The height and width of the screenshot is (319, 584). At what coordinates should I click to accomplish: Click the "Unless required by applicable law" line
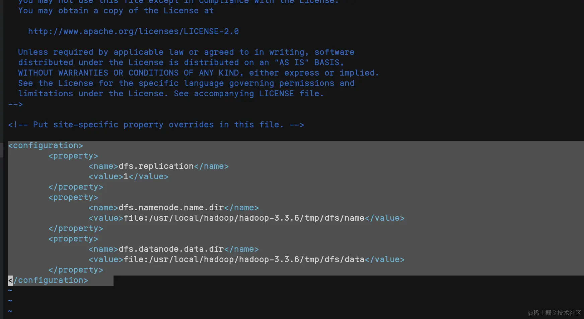pyautogui.click(x=186, y=52)
